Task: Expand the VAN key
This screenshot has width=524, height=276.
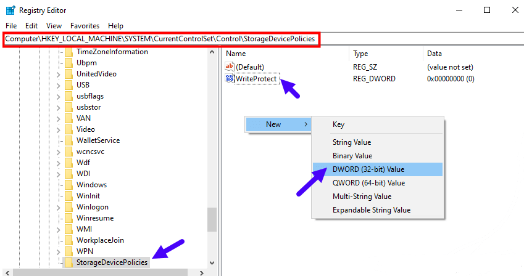Action: [x=59, y=119]
